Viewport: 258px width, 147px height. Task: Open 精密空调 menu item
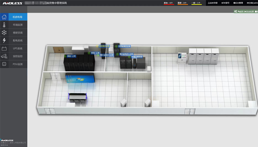tap(18, 33)
